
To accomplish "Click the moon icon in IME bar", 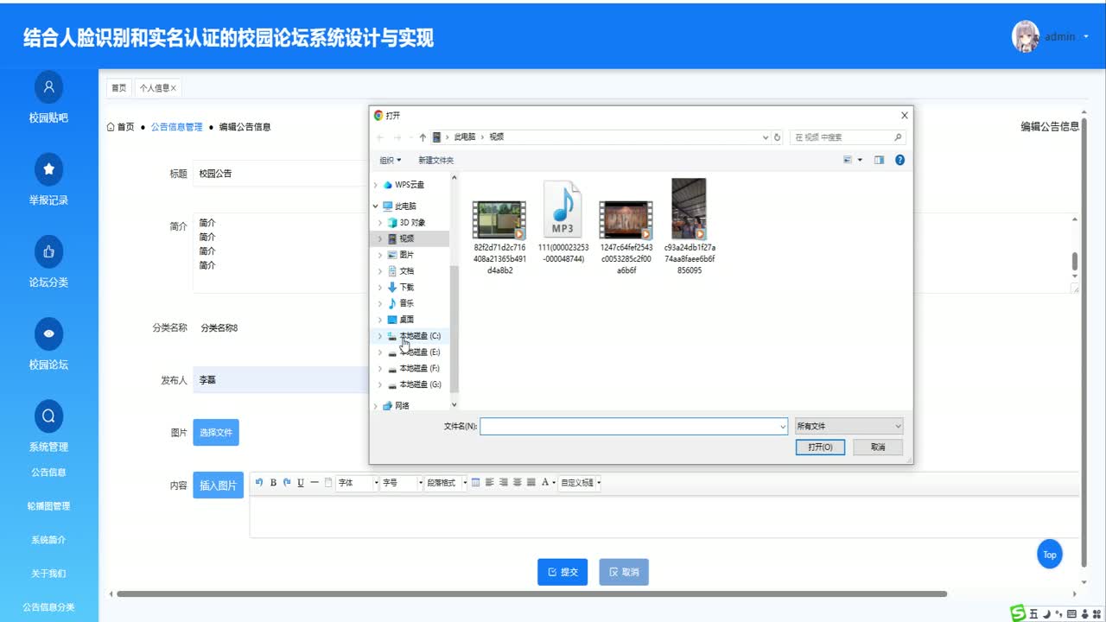I will coord(1046,614).
